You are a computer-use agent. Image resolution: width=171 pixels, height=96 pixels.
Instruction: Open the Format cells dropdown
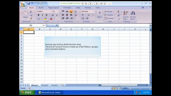(115, 18)
